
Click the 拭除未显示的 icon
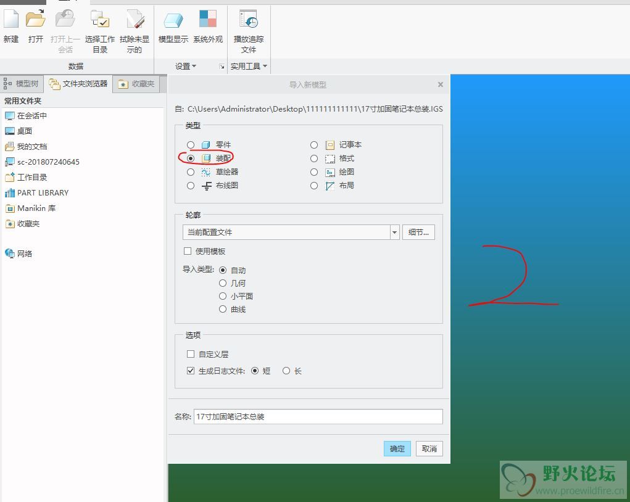pyautogui.click(x=135, y=19)
